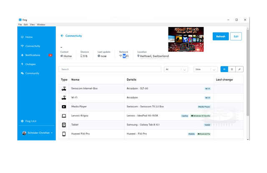Click the Tablet device type icon

pyautogui.click(x=64, y=125)
